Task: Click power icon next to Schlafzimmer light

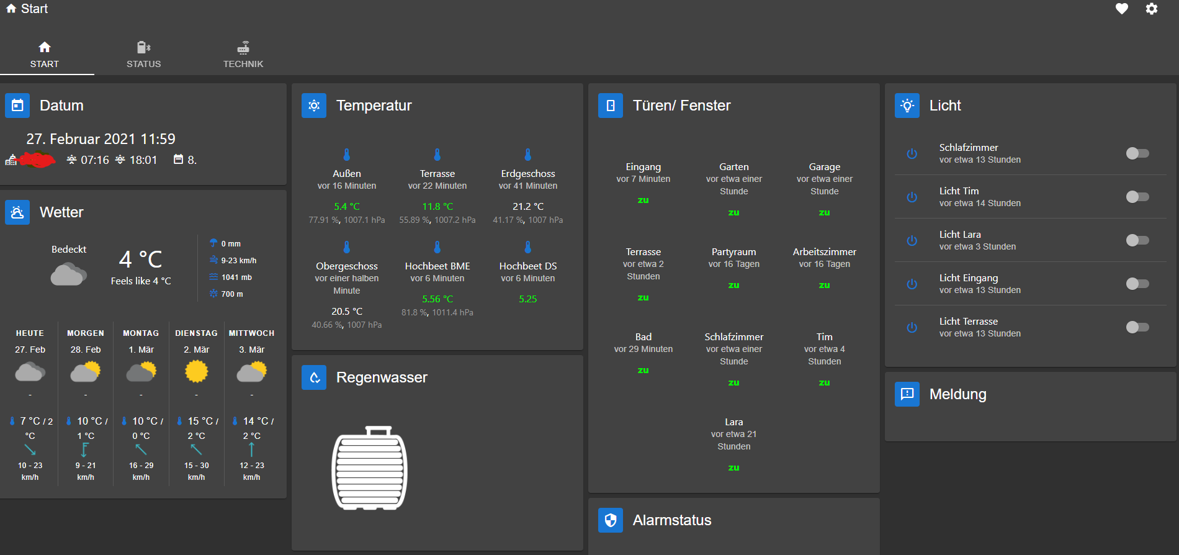Action: point(912,153)
